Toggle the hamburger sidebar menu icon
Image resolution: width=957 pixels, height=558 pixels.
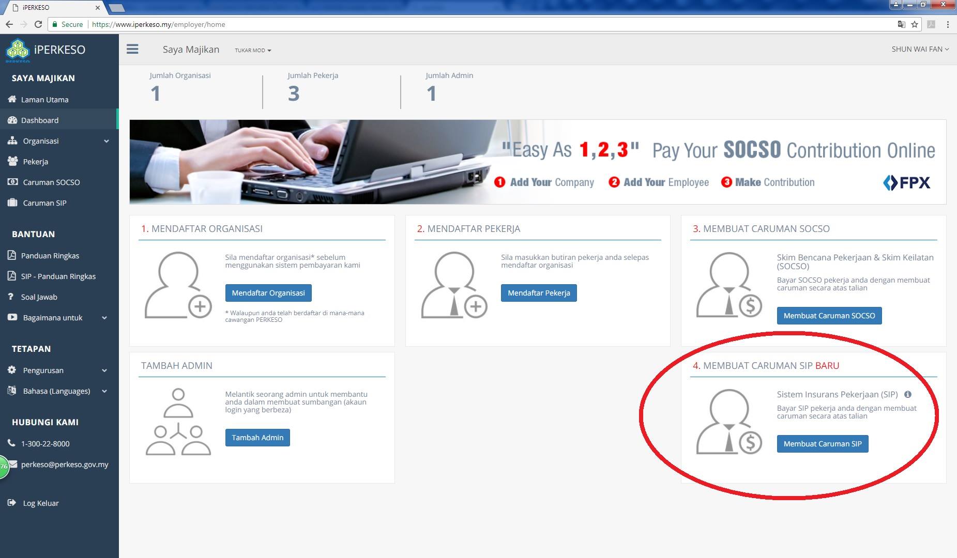click(x=132, y=49)
